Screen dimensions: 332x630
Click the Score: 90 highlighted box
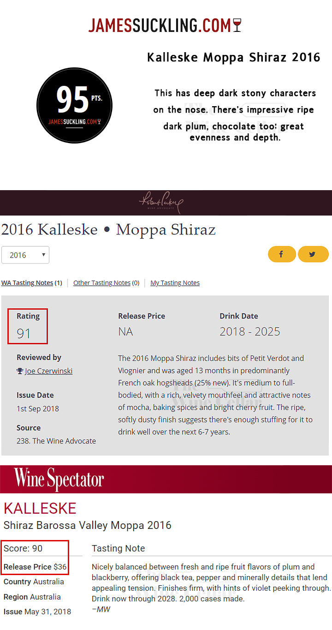pos(35,558)
